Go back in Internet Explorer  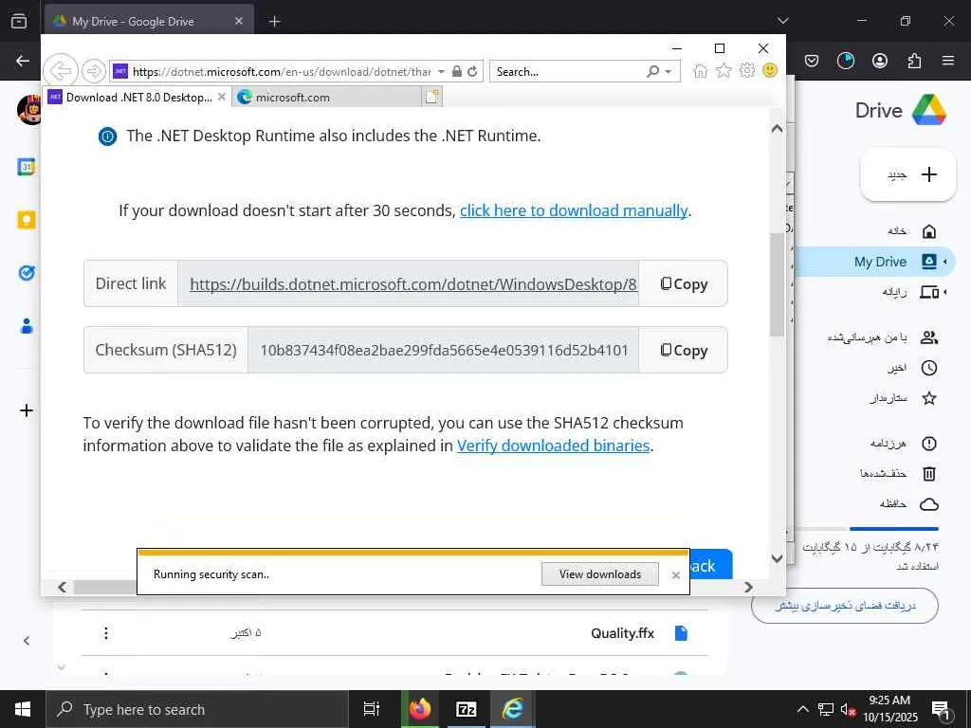click(x=61, y=70)
